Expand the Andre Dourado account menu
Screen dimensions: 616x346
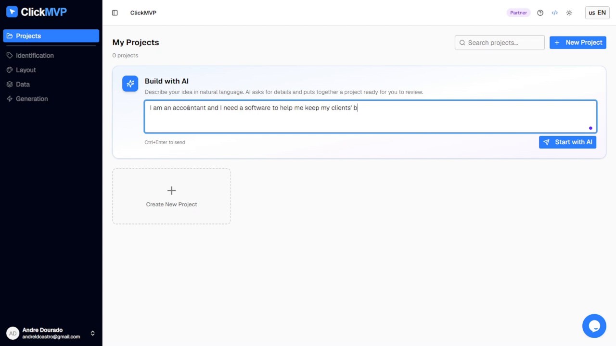point(51,333)
